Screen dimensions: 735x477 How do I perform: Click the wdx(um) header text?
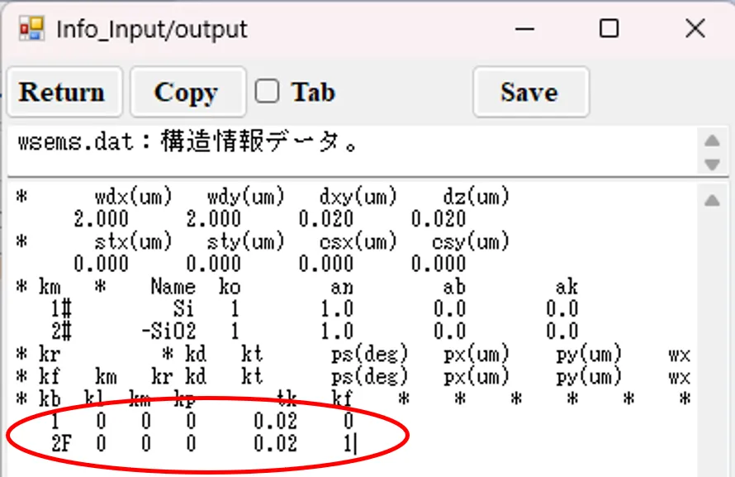click(x=134, y=197)
